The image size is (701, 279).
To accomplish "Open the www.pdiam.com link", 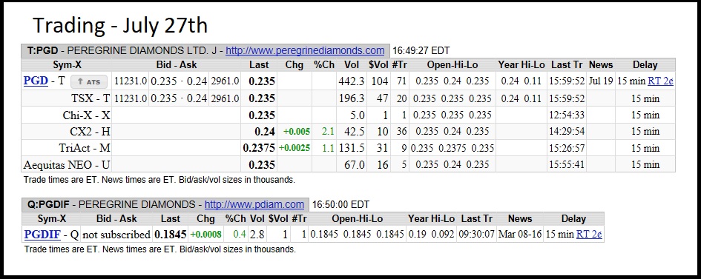I will coord(254,205).
